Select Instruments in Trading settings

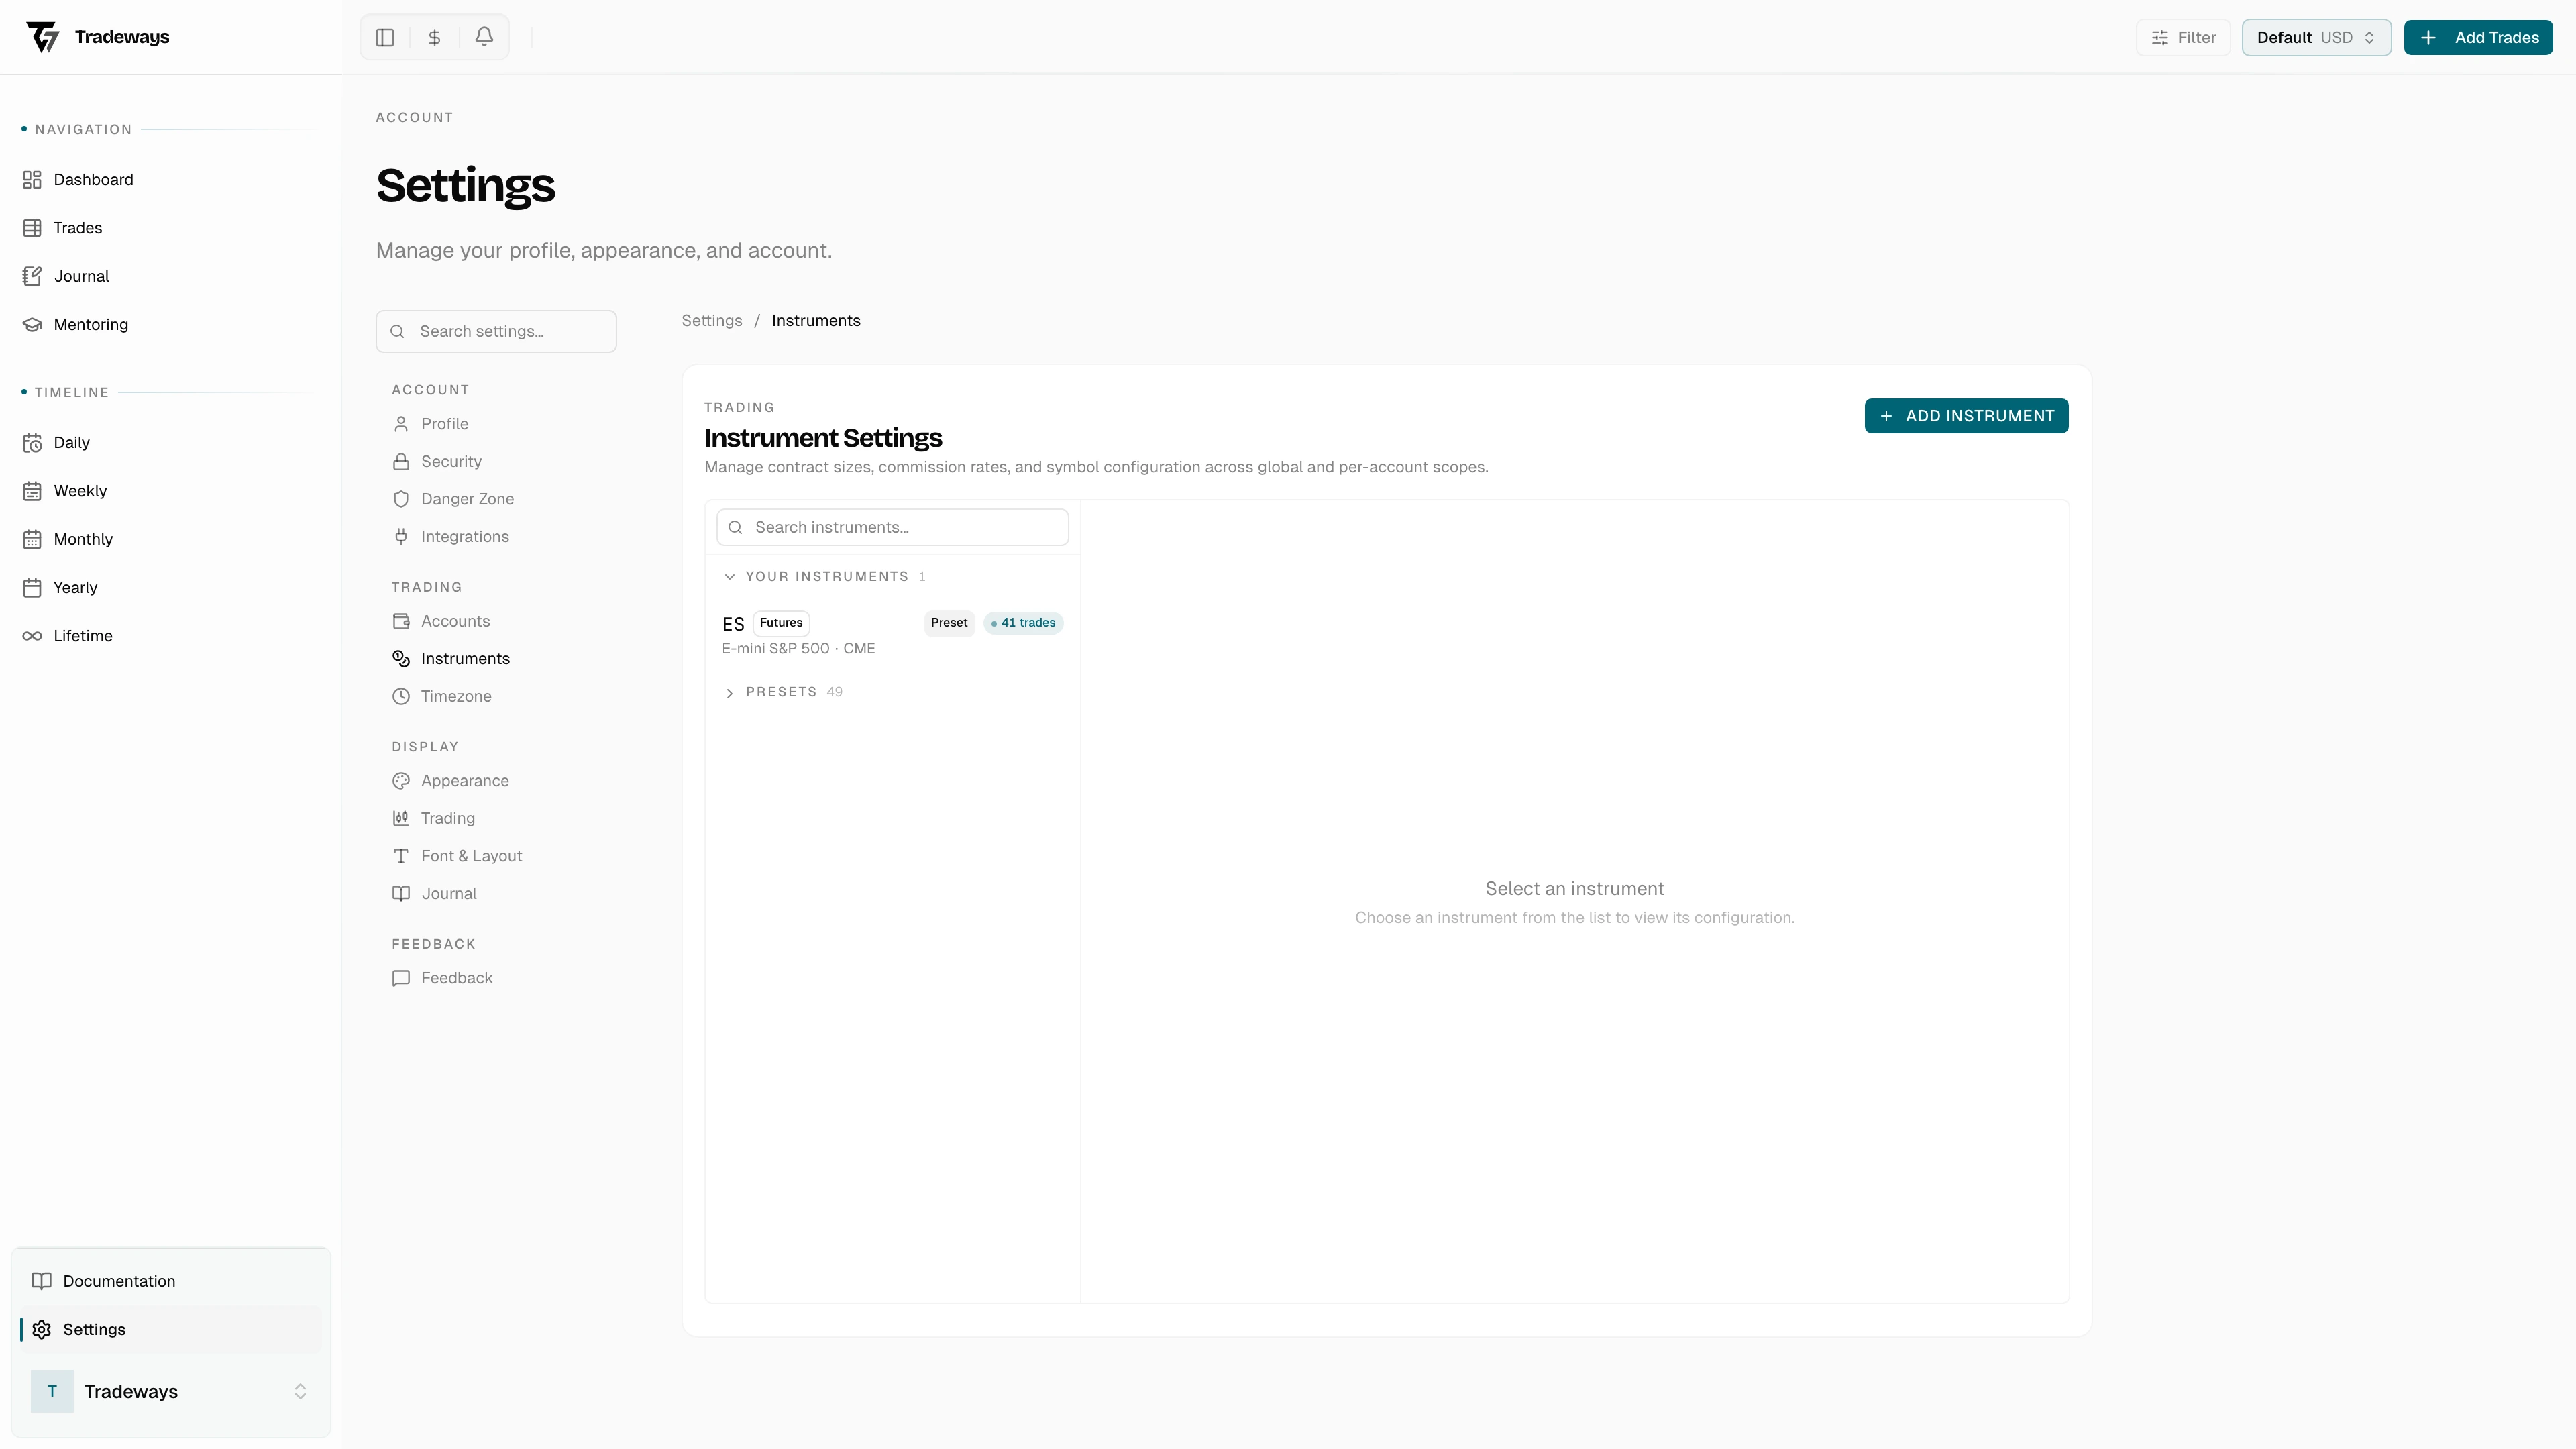tap(466, 658)
